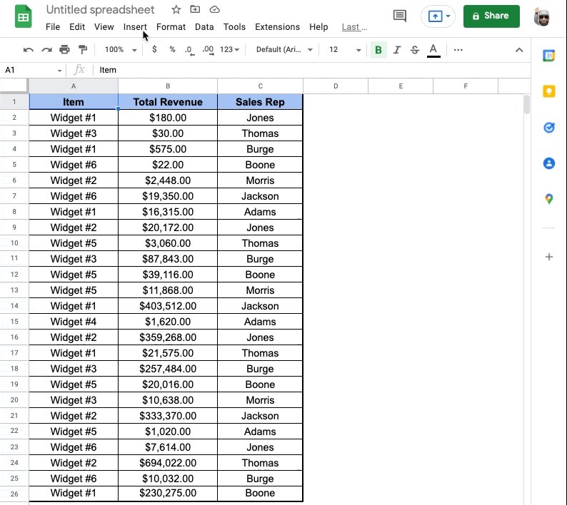The height and width of the screenshot is (505, 567).
Task: Select the $694,022.00 cell
Action: [x=168, y=463]
